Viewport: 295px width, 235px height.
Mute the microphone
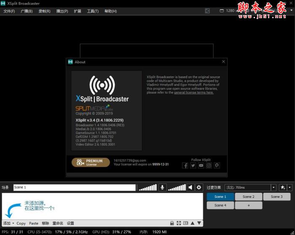(x=162, y=187)
